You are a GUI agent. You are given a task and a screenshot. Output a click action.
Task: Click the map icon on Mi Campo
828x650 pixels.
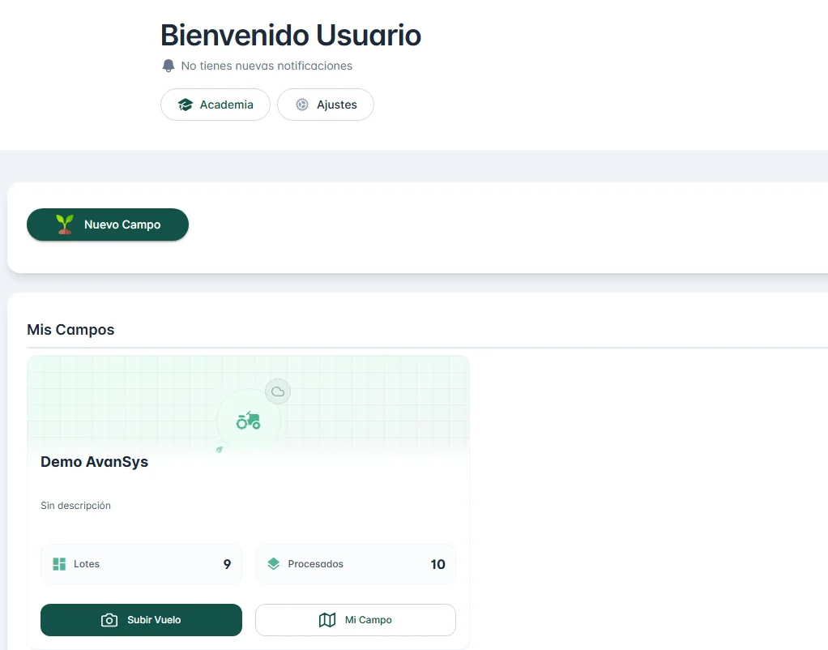(x=327, y=620)
